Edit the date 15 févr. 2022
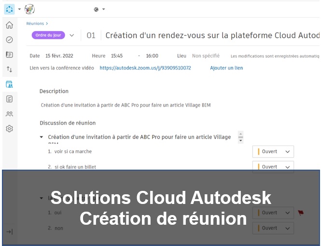 click(59, 56)
